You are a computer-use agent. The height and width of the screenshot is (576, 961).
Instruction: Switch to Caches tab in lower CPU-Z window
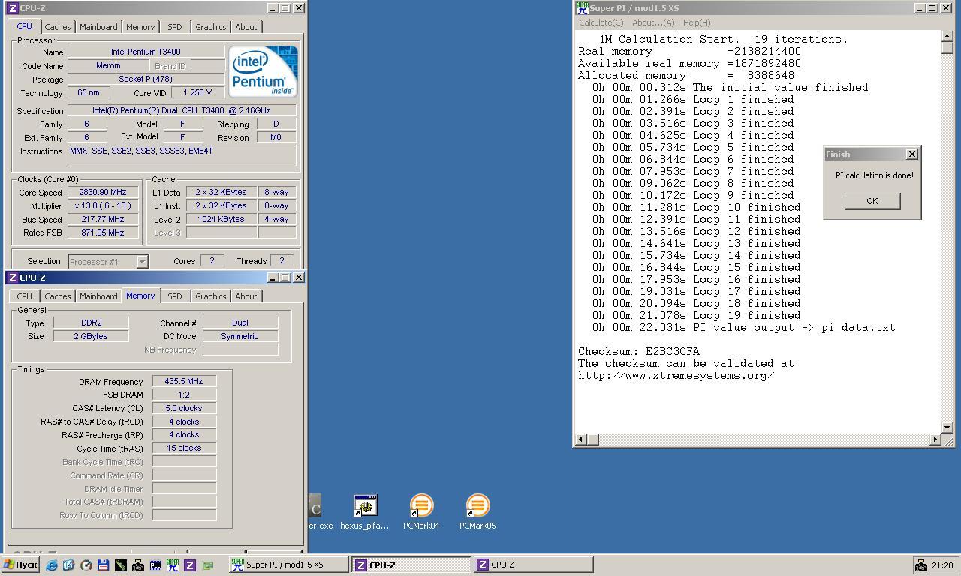click(x=57, y=296)
